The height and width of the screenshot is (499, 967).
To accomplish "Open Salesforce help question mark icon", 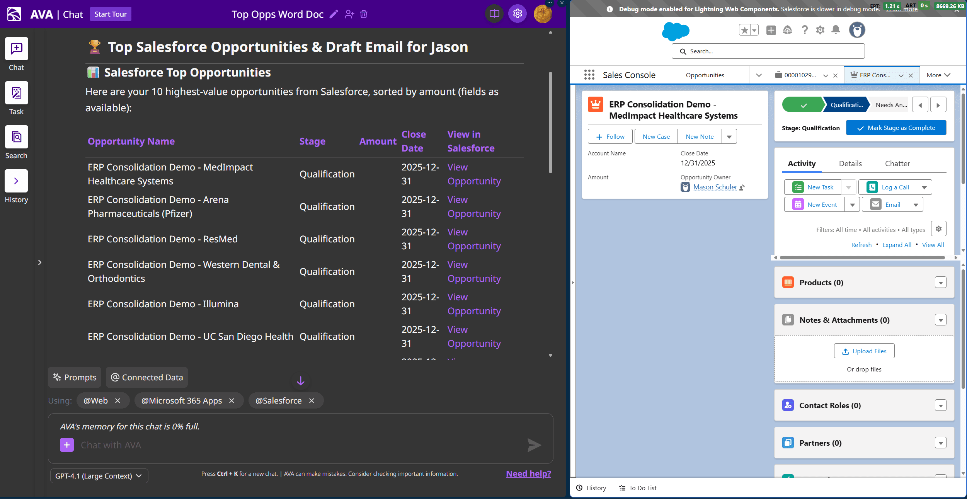I will click(805, 30).
